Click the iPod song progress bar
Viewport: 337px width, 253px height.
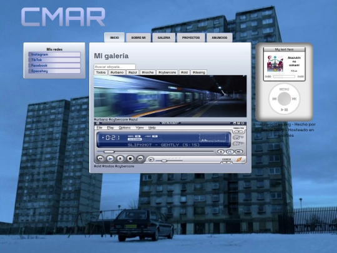click(284, 76)
